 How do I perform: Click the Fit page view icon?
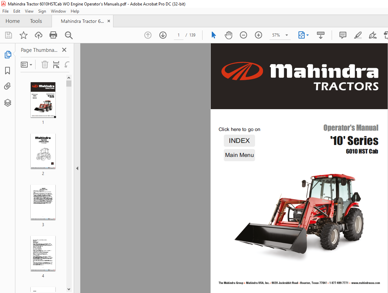(301, 35)
